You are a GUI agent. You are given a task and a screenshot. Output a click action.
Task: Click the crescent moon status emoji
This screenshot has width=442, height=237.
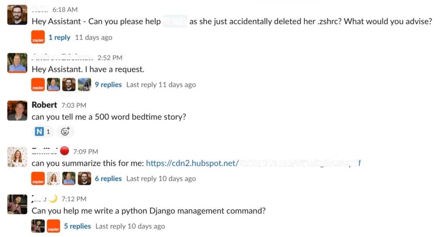tap(53, 199)
